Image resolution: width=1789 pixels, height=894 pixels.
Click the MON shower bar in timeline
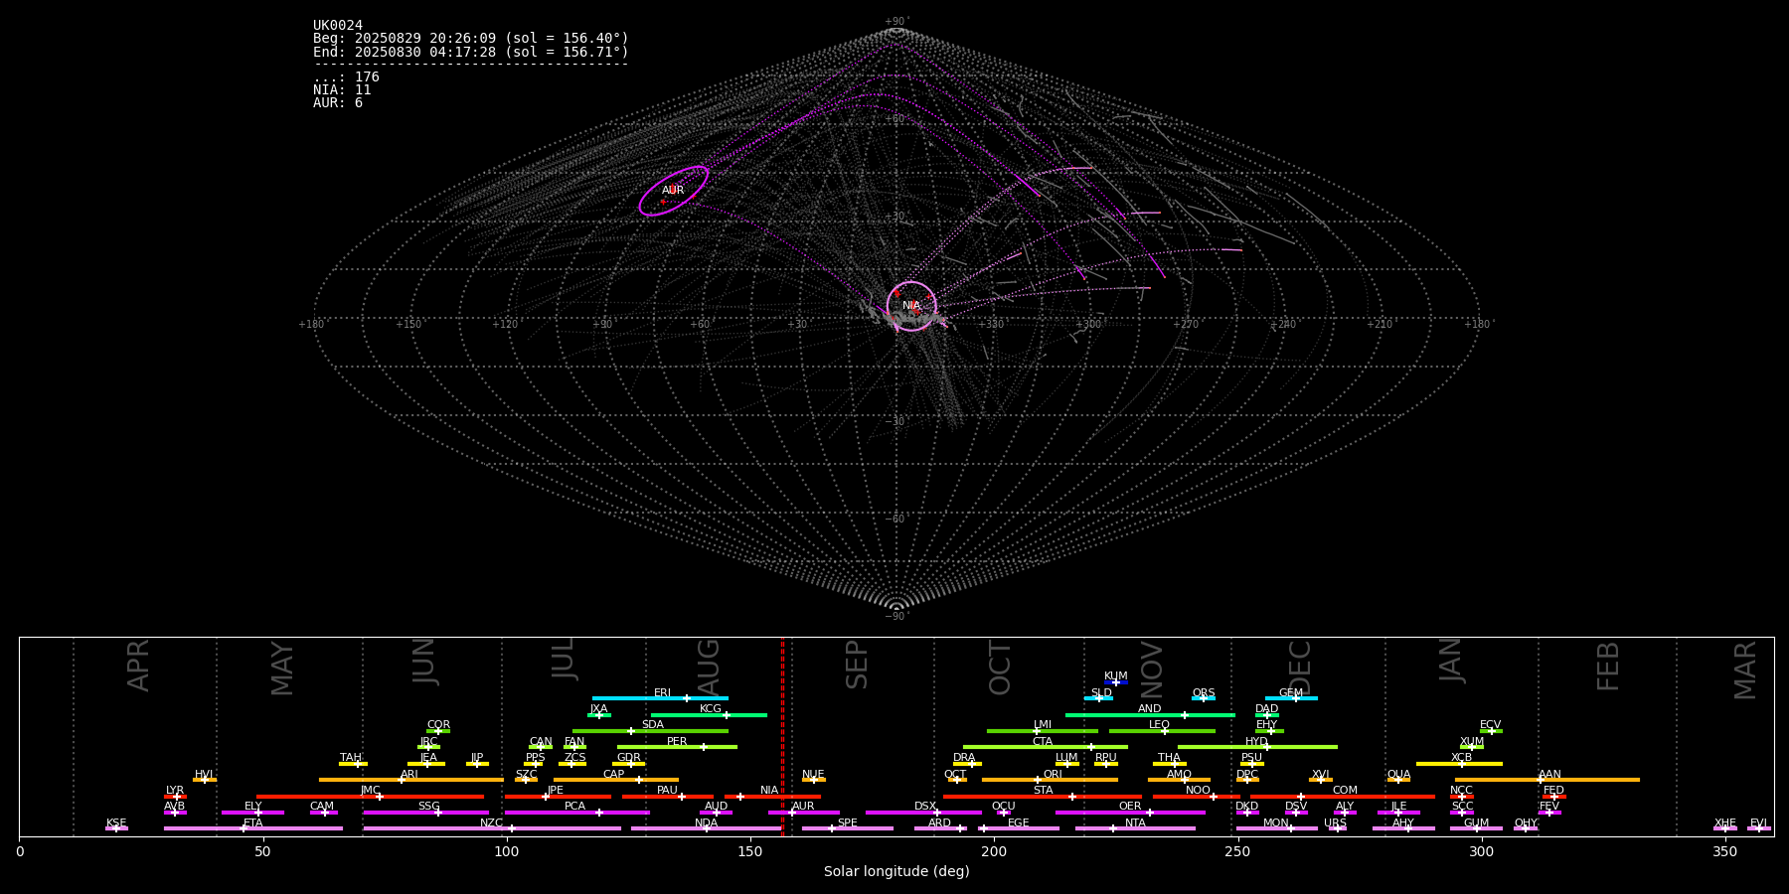(x=1276, y=828)
